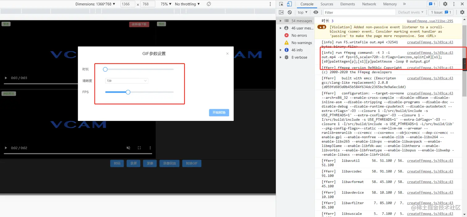Switch to the Network tab
The image size is (467, 217).
pyautogui.click(x=369, y=4)
